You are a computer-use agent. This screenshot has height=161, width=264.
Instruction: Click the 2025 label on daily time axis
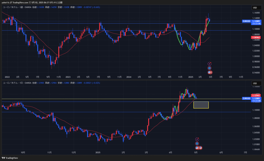click(98, 152)
